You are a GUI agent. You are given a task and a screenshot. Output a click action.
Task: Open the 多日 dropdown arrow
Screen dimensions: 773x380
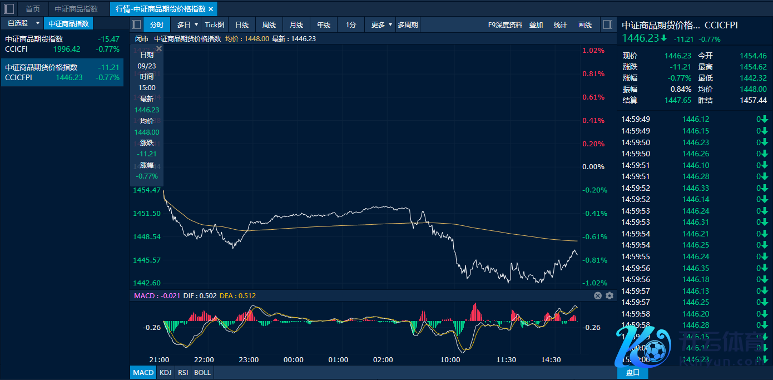196,24
